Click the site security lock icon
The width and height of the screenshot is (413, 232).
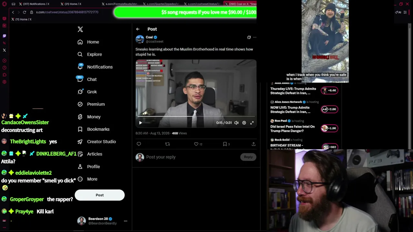coord(32,12)
